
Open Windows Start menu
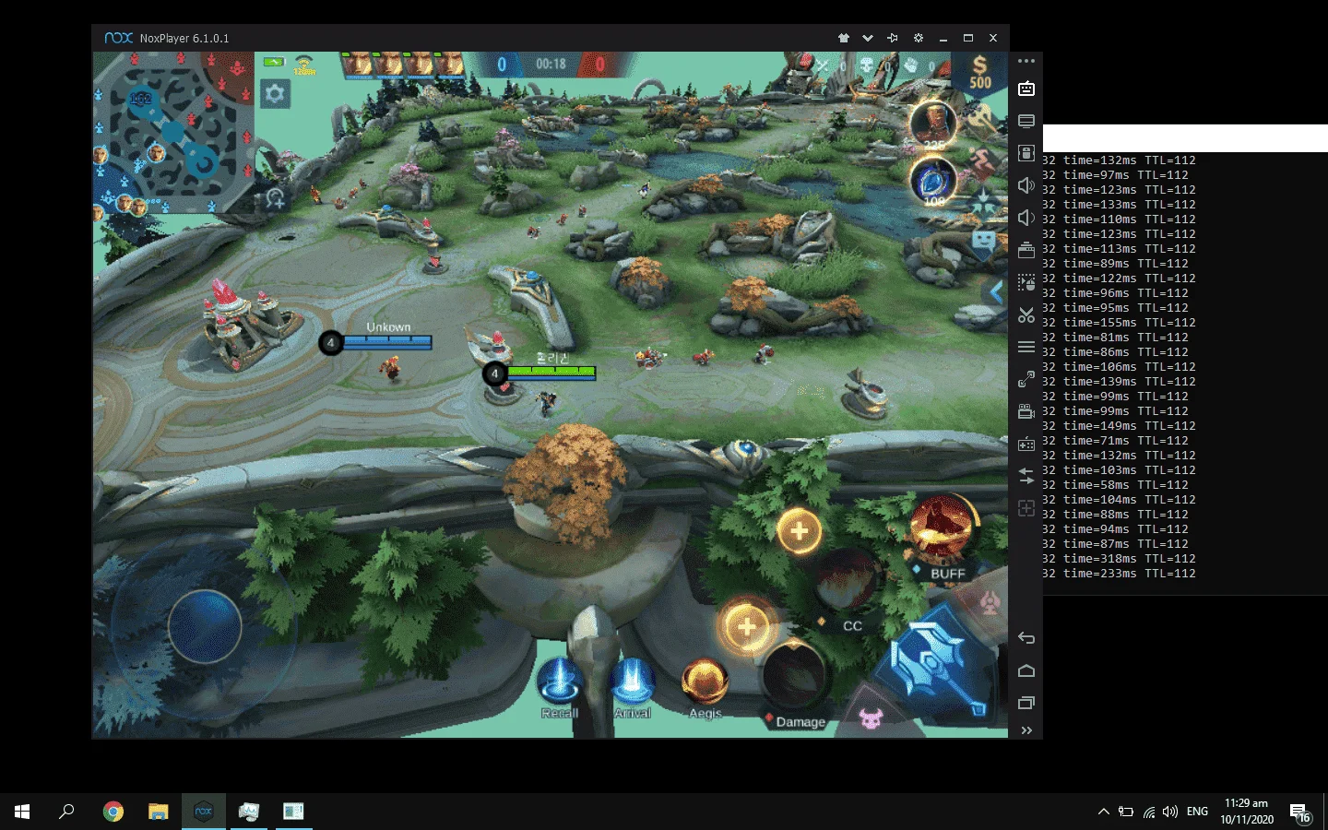coord(22,812)
